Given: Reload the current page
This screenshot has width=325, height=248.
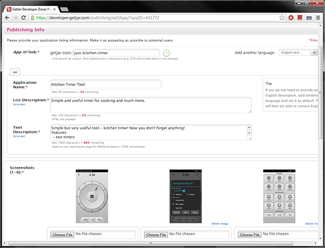Looking at the screenshot, I should 24,18.
